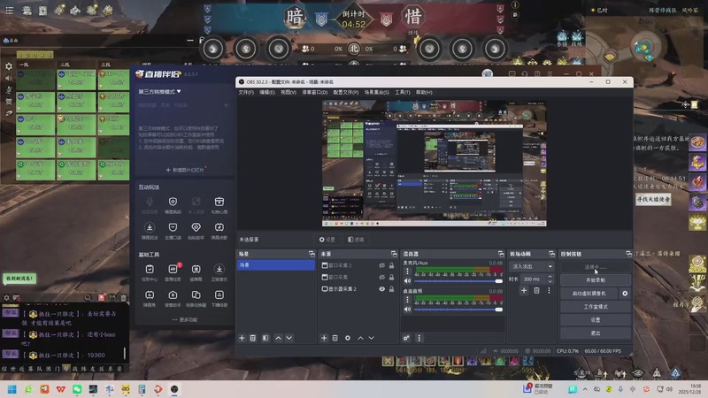Open the 视图(V) menu in OBS

289,92
